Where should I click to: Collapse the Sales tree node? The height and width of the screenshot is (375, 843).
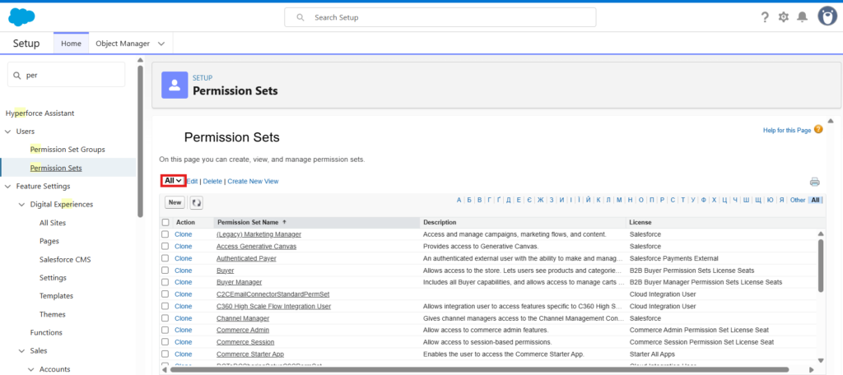[21, 351]
